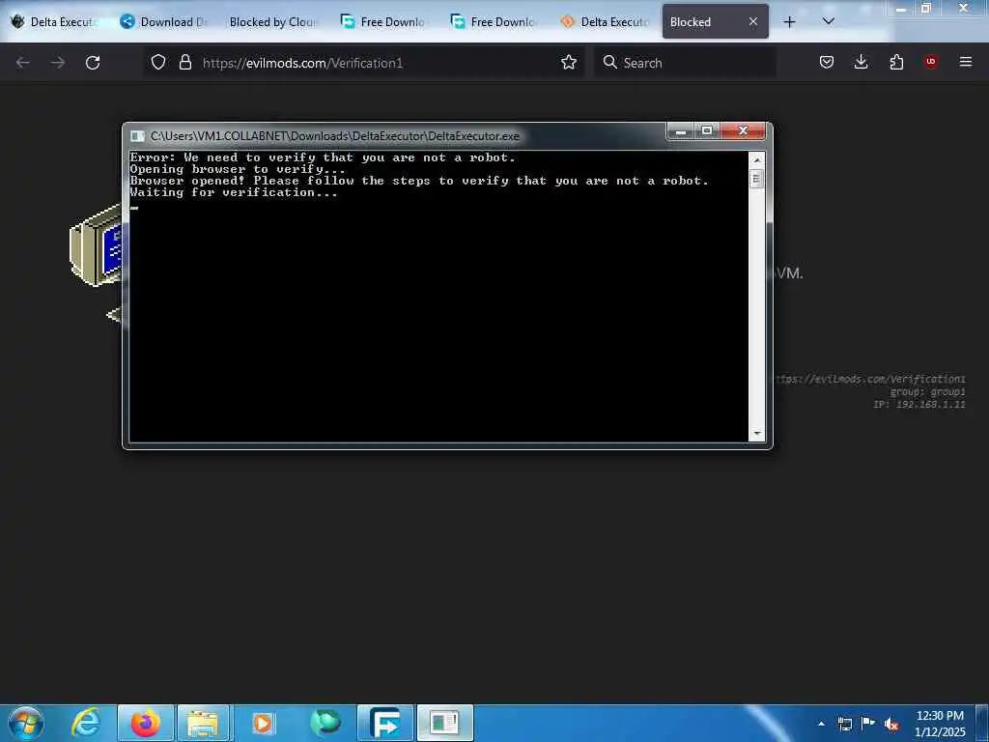Switch to the Download tab

165,21
